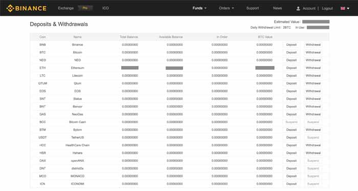
Task: Open the News page
Action: [x=277, y=8]
